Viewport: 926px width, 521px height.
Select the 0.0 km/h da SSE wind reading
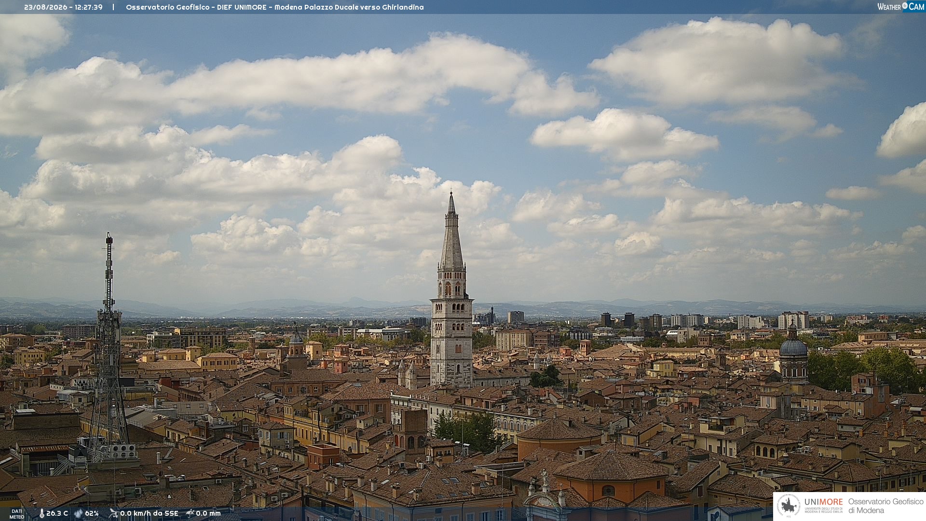(149, 513)
